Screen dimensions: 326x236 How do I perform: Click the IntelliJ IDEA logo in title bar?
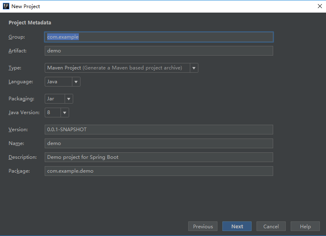tap(6, 6)
